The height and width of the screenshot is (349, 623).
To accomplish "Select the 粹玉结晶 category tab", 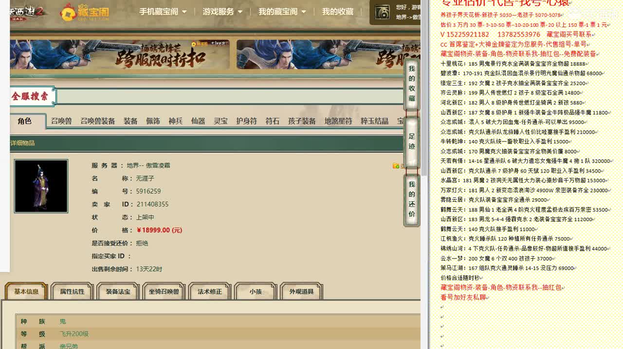I will click(374, 121).
